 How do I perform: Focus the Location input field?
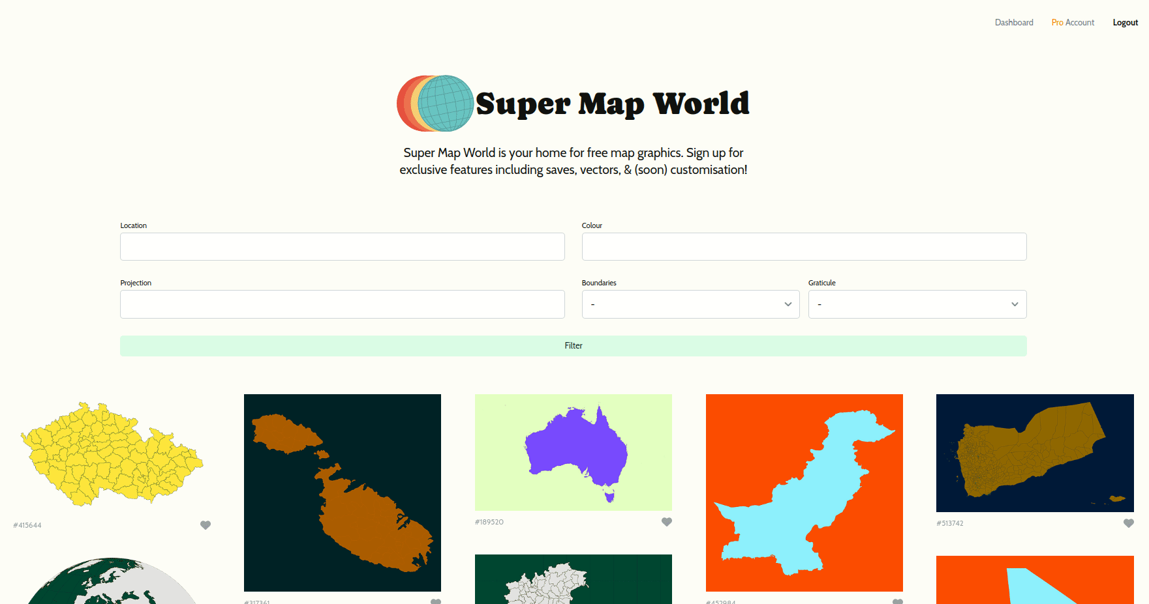(x=343, y=247)
